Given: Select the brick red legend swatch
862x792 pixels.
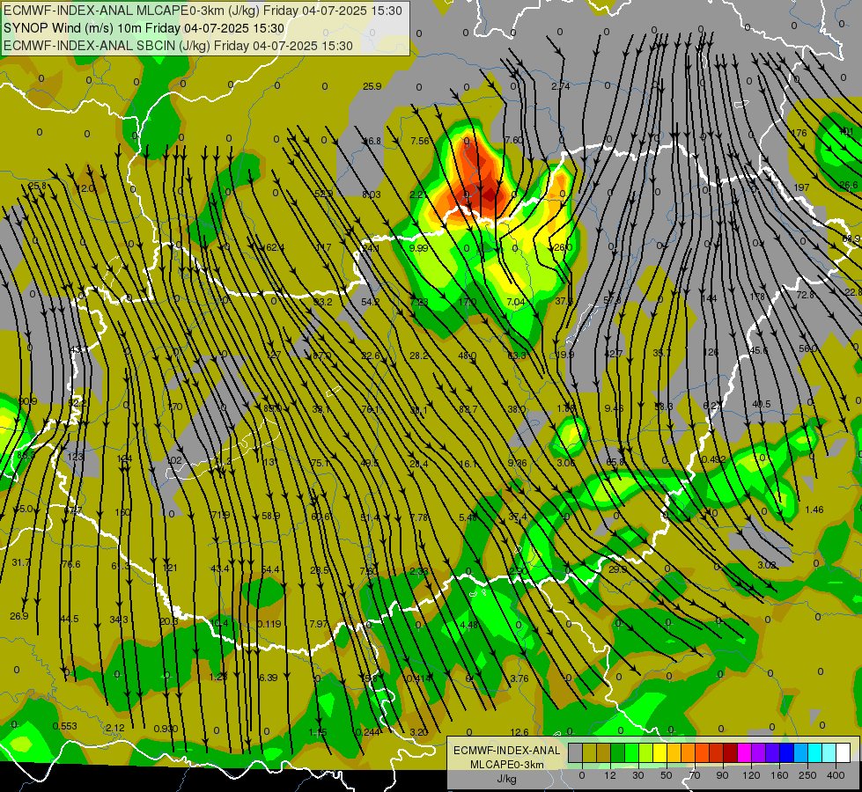Looking at the screenshot, I should coord(717,752).
